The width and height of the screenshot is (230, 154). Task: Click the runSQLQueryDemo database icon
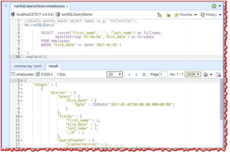(58, 14)
